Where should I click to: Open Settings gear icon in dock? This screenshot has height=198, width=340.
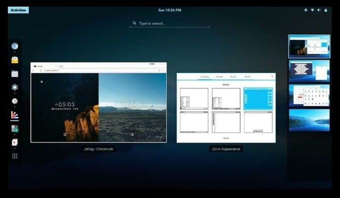point(15,87)
